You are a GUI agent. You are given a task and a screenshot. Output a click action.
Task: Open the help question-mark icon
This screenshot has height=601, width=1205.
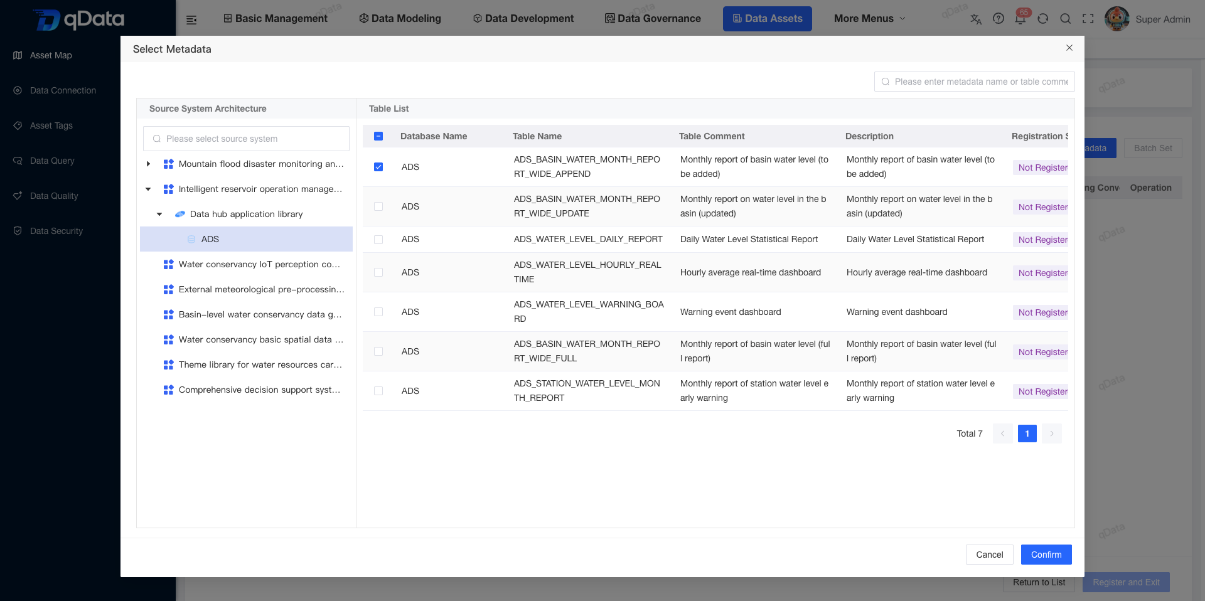pyautogui.click(x=999, y=19)
